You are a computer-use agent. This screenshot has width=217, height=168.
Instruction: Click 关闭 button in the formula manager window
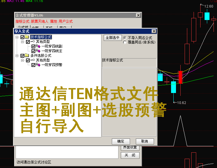[x=130, y=155]
